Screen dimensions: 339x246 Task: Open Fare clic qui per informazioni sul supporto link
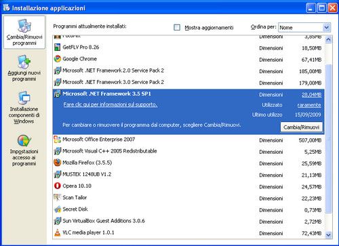click(x=111, y=104)
